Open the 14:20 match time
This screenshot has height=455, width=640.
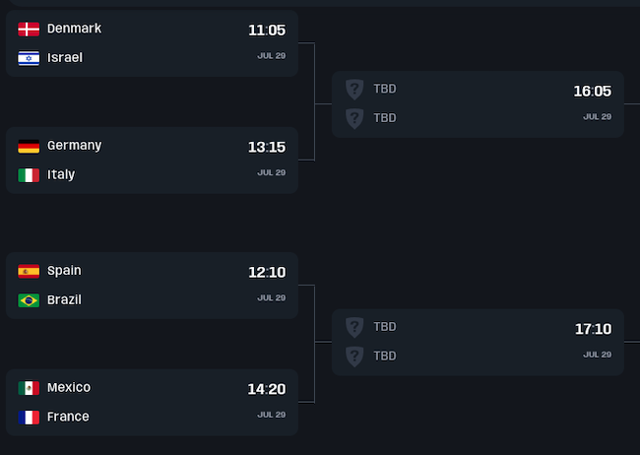[267, 390]
